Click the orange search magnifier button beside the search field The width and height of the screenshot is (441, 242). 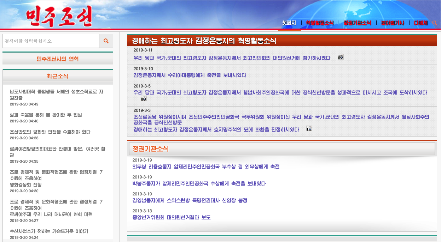click(x=106, y=41)
